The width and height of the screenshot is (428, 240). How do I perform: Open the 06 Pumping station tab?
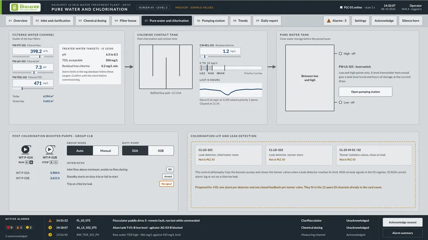tap(211, 21)
